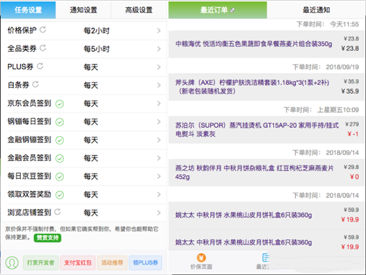Select the 最近订单 tab
The image size is (366, 275).
click(218, 10)
